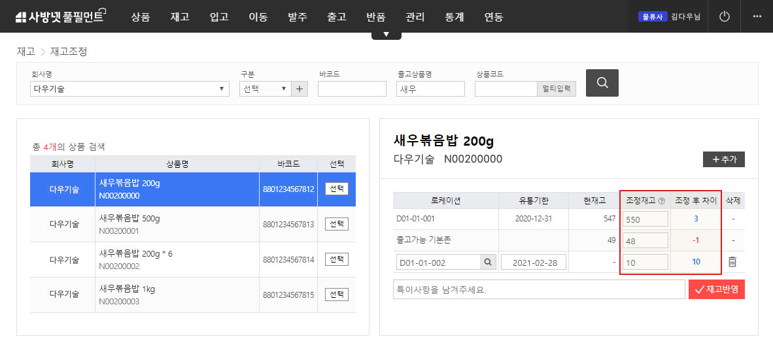773x352 pixels.
Task: Click the magnifier search button
Action: pos(602,83)
